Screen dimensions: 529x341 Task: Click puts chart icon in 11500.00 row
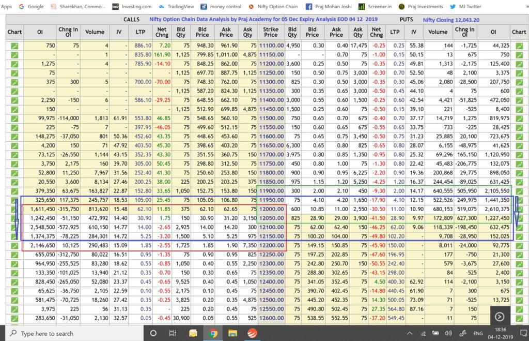pyautogui.click(x=519, y=118)
